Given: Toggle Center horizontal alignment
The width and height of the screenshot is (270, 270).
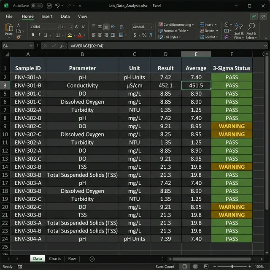Looking at the screenshot, I should click(100, 35).
